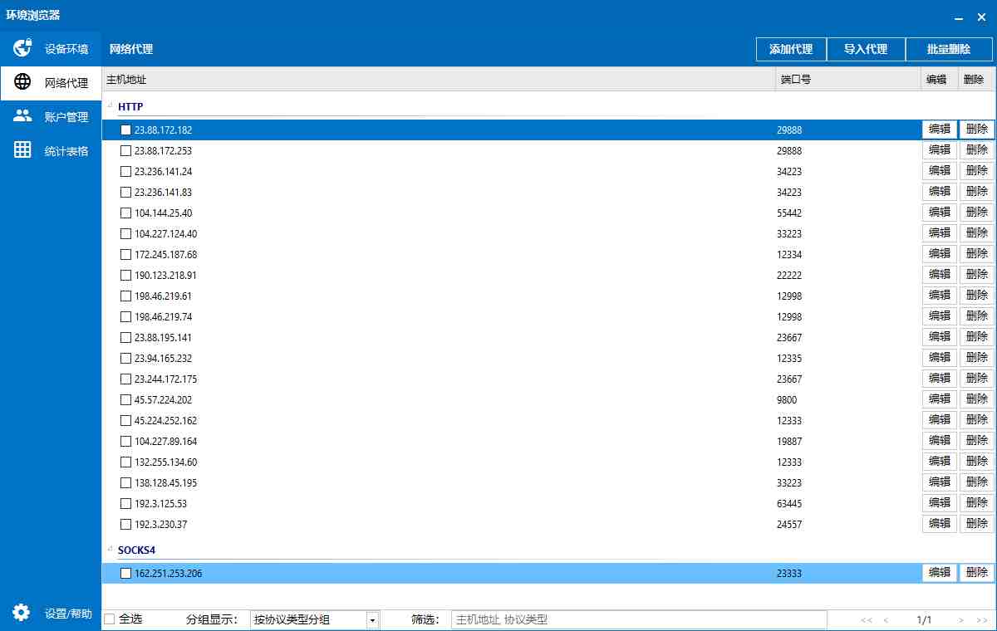This screenshot has width=997, height=631.
Task: Delete SOCKS4 proxy 162.251.253.206
Action: point(977,573)
